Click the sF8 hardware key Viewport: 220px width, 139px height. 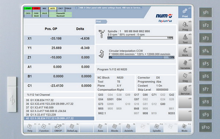(206, 102)
